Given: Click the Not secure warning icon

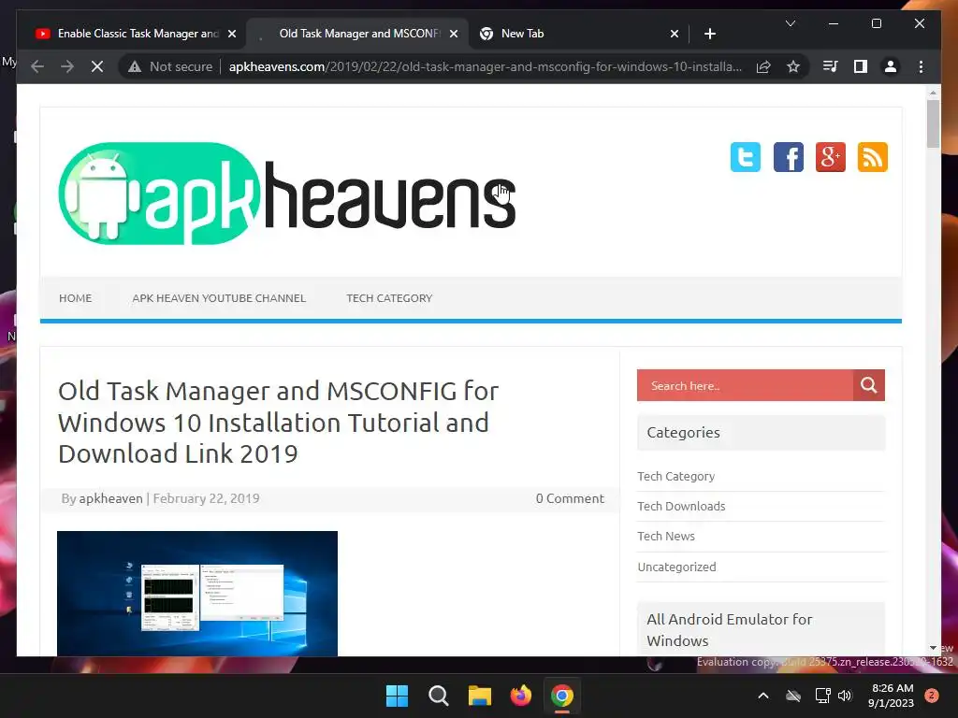Looking at the screenshot, I should (x=135, y=66).
